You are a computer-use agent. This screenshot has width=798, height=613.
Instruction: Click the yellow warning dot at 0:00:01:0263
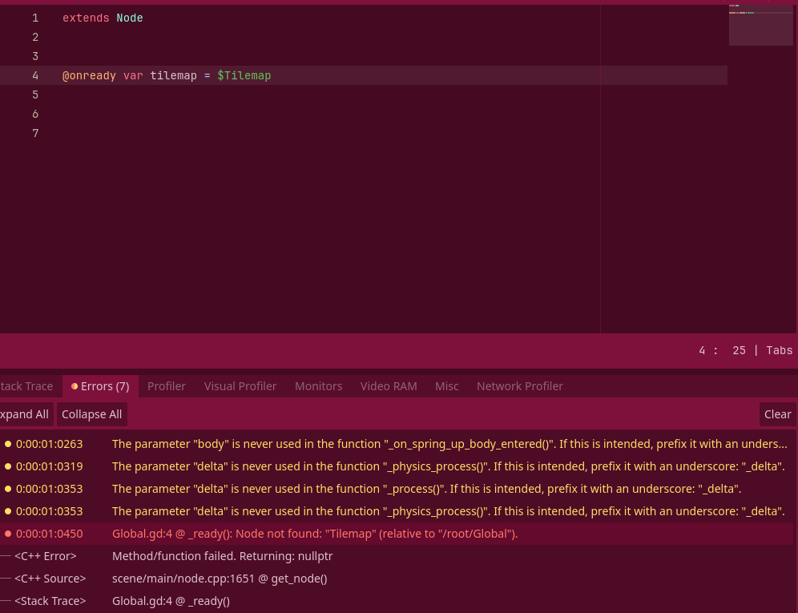pos(8,444)
